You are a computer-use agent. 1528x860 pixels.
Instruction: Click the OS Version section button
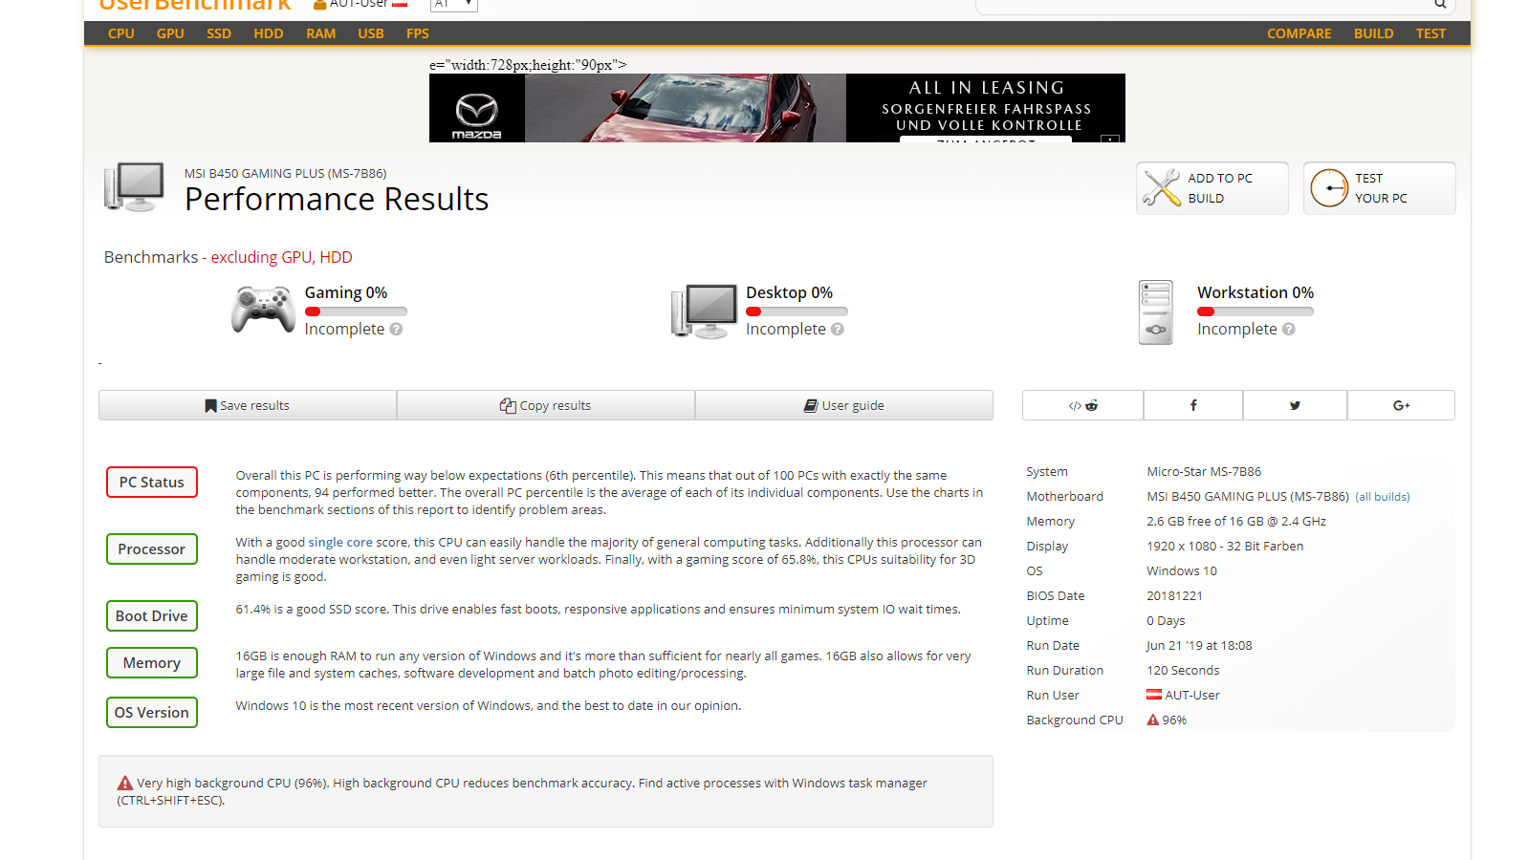tap(152, 713)
